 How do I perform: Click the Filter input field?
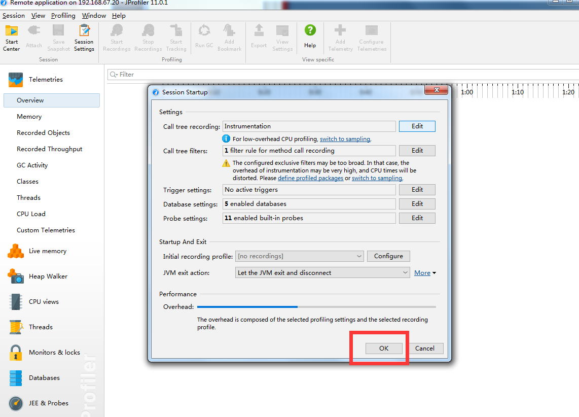(x=343, y=75)
